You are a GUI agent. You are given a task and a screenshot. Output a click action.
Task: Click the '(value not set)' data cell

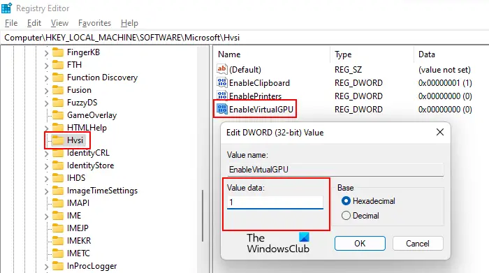point(444,70)
